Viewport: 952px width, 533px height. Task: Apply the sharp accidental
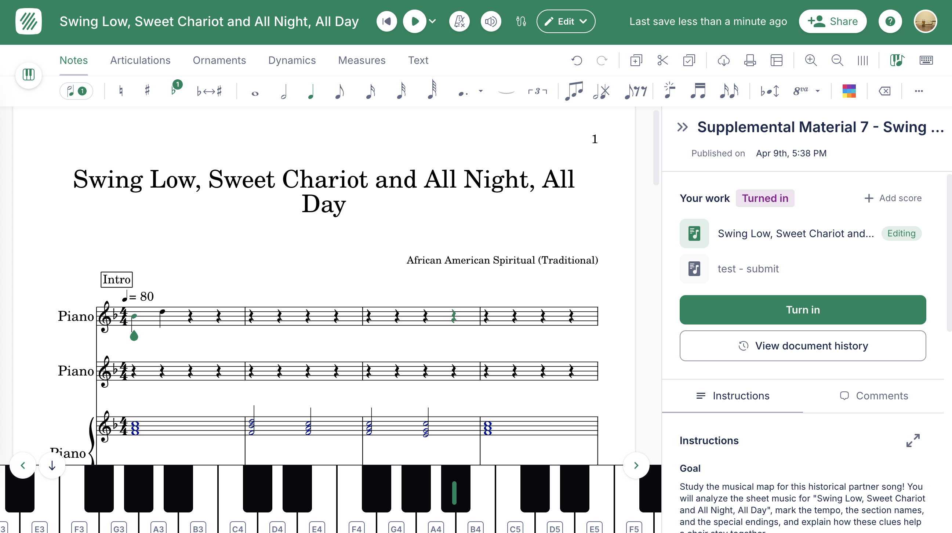click(x=147, y=91)
